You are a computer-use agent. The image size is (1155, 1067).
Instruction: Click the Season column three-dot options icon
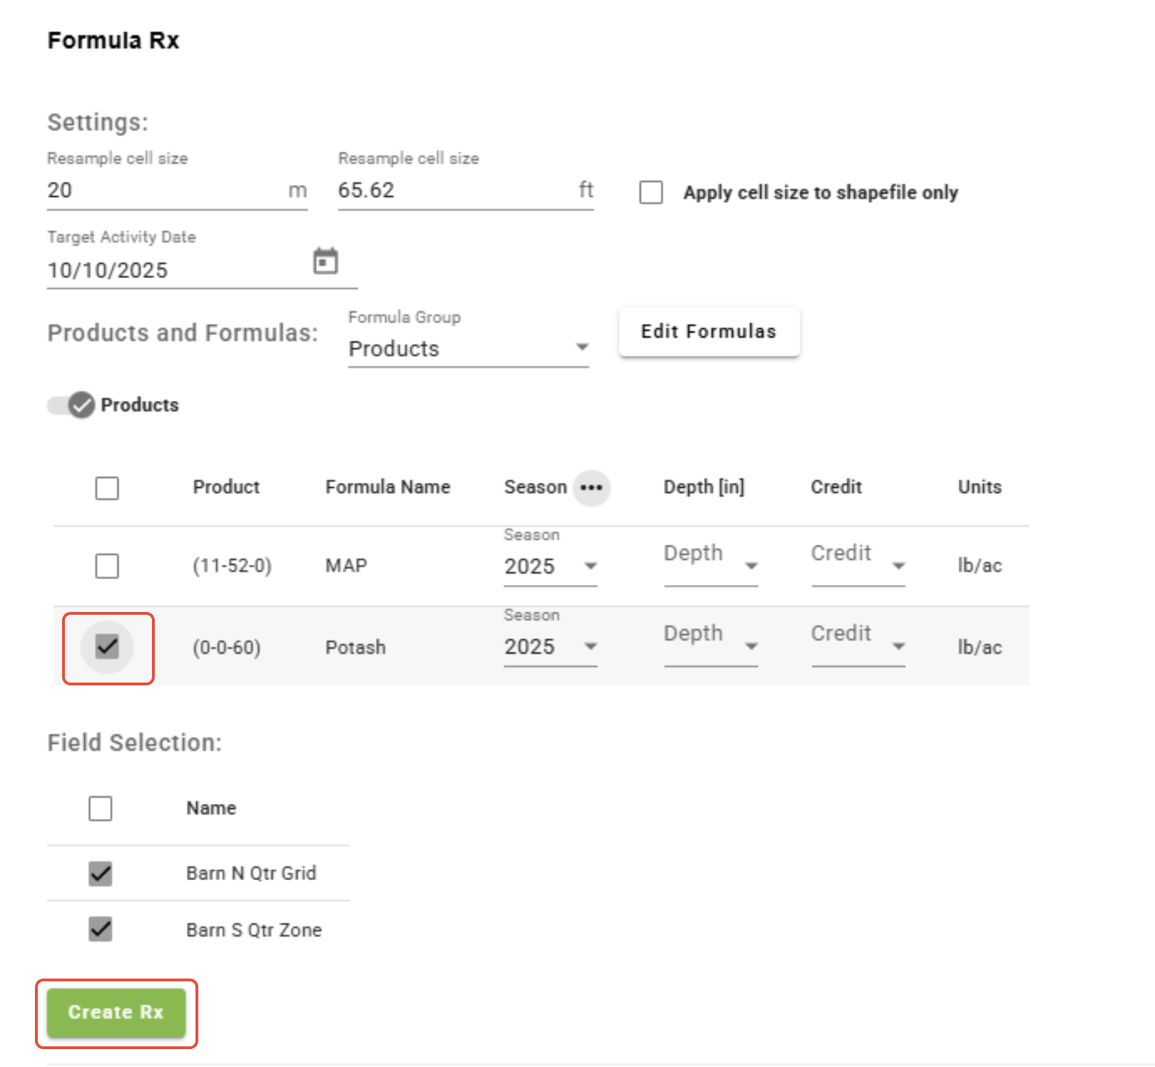click(x=591, y=488)
